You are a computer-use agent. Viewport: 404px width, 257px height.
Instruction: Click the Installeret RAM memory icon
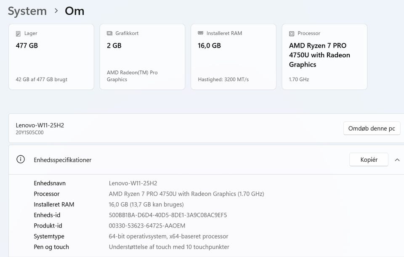pyautogui.click(x=201, y=33)
